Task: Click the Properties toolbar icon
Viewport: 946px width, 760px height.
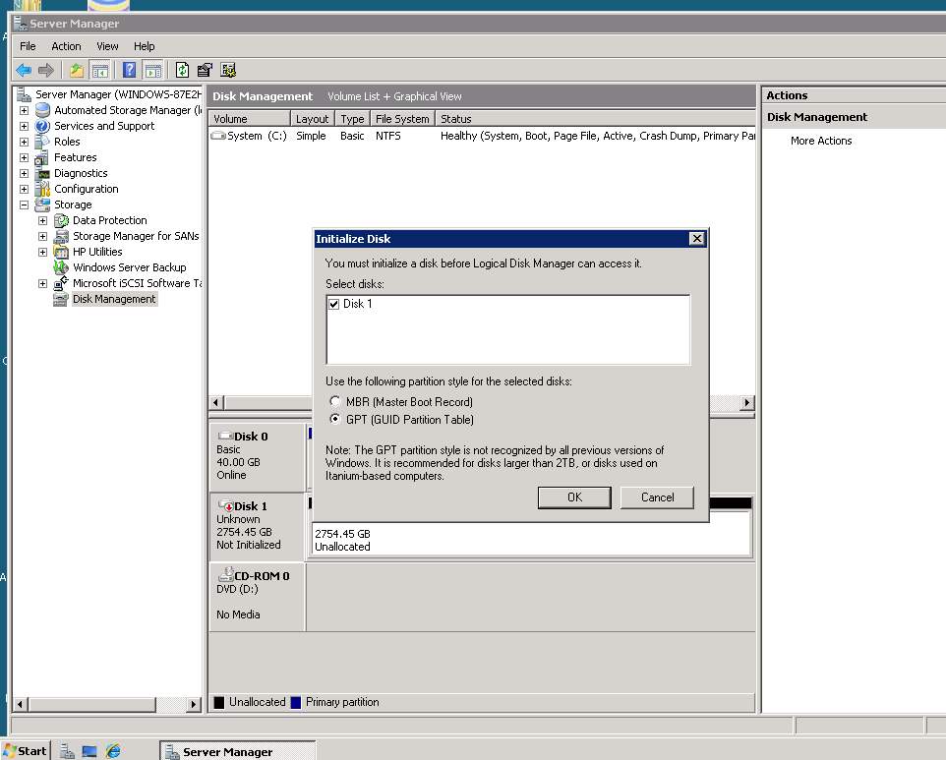Action: pyautogui.click(x=205, y=71)
